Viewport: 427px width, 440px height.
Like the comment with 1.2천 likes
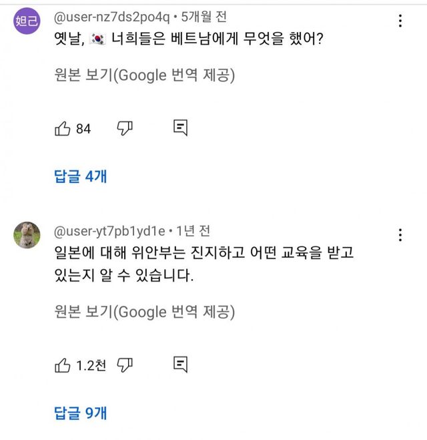[62, 365]
